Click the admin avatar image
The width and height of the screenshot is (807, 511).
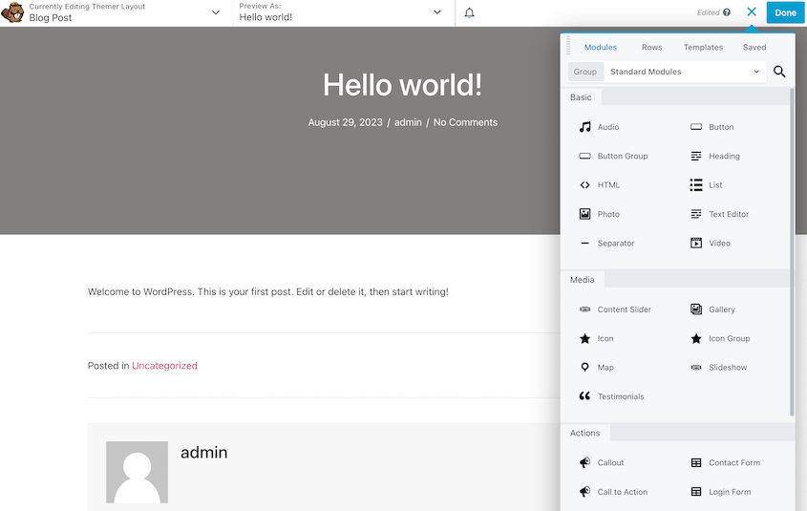(x=137, y=472)
